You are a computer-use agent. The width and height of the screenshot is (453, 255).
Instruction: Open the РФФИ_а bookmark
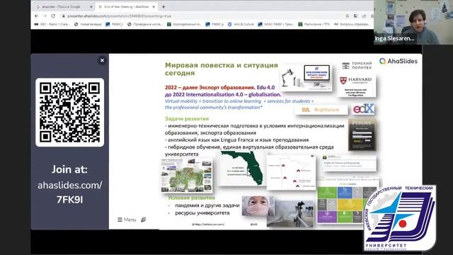click(214, 24)
